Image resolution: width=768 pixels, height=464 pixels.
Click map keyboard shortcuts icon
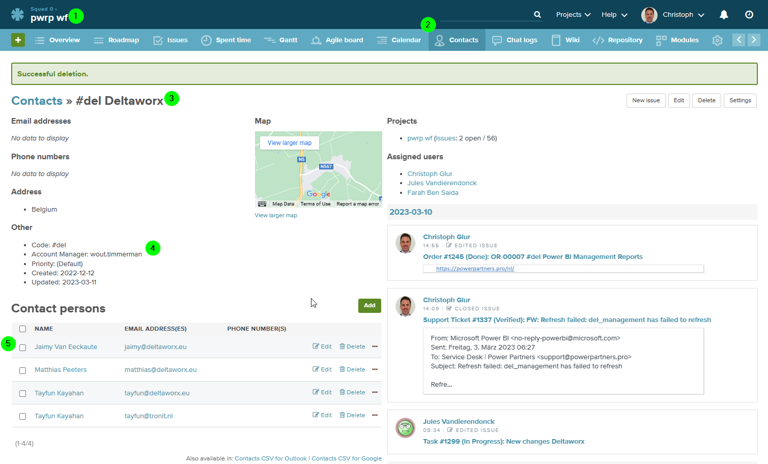click(x=262, y=204)
